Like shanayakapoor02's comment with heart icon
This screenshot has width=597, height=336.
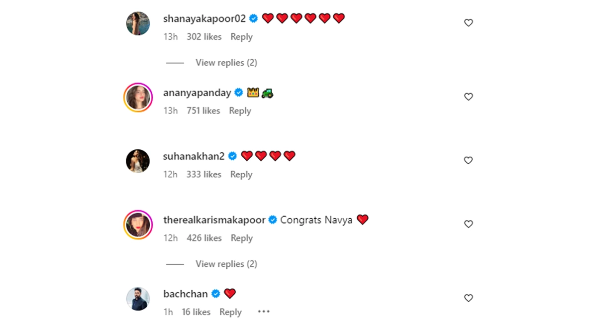point(468,23)
